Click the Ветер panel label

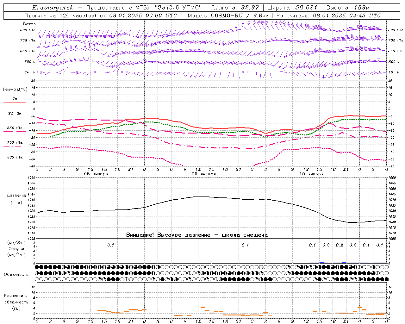[29, 24]
